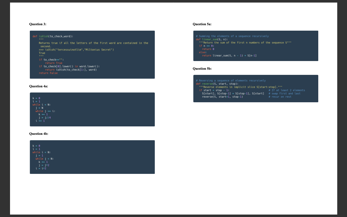Click the "if n == 0:" line
This screenshot has width=347, height=217.
[x=207, y=46]
